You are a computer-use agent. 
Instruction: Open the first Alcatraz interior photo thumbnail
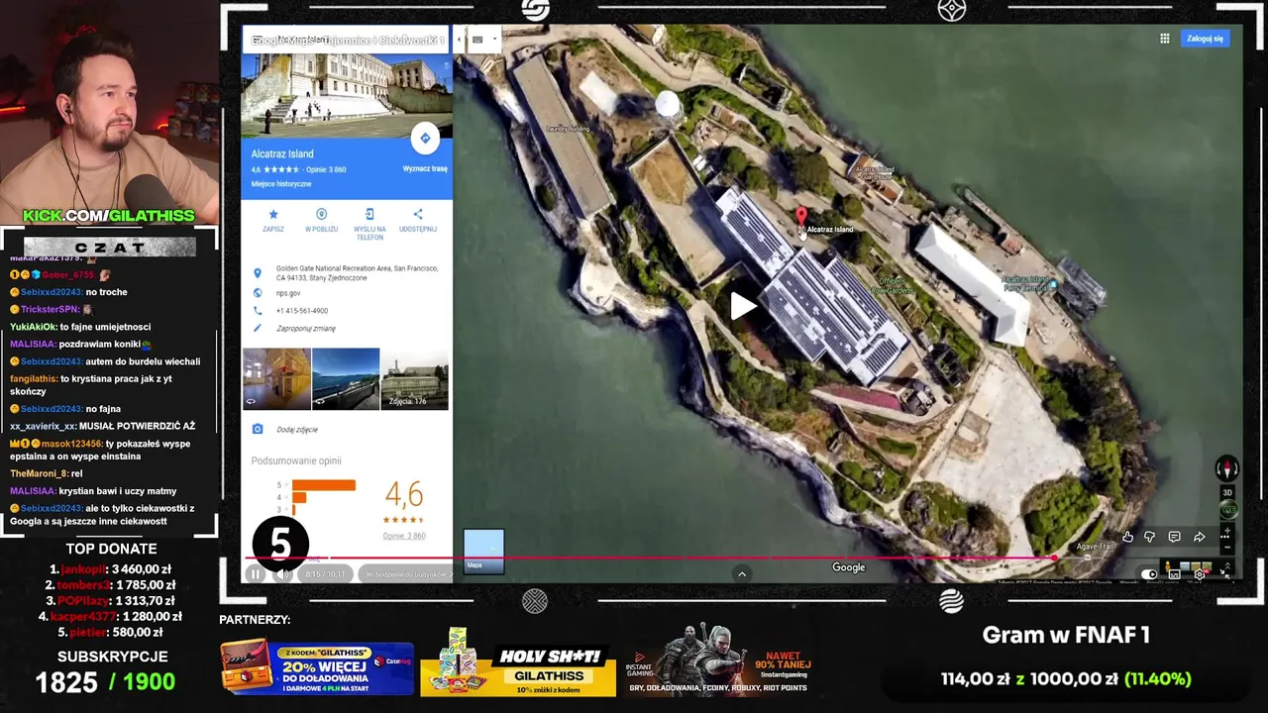276,378
